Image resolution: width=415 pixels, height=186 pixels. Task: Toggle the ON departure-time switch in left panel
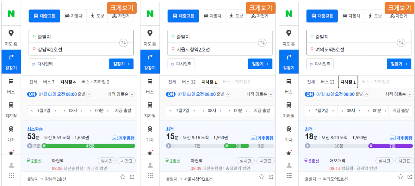pyautogui.click(x=31, y=94)
